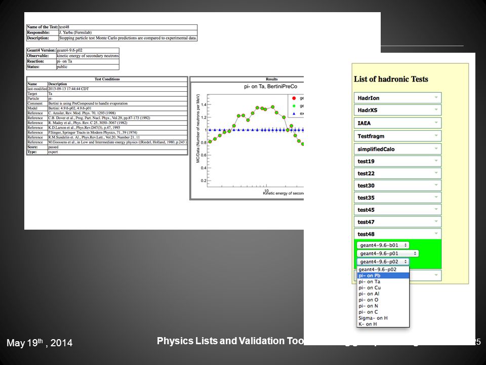Click the 'P.Singer, Springer Tracts' reference
This screenshot has height=365, width=486.
tap(117, 132)
